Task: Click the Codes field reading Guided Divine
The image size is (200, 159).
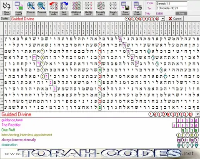Action: click(x=85, y=19)
